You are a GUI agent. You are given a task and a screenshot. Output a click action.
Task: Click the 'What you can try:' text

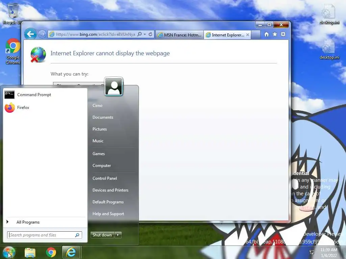(70, 74)
